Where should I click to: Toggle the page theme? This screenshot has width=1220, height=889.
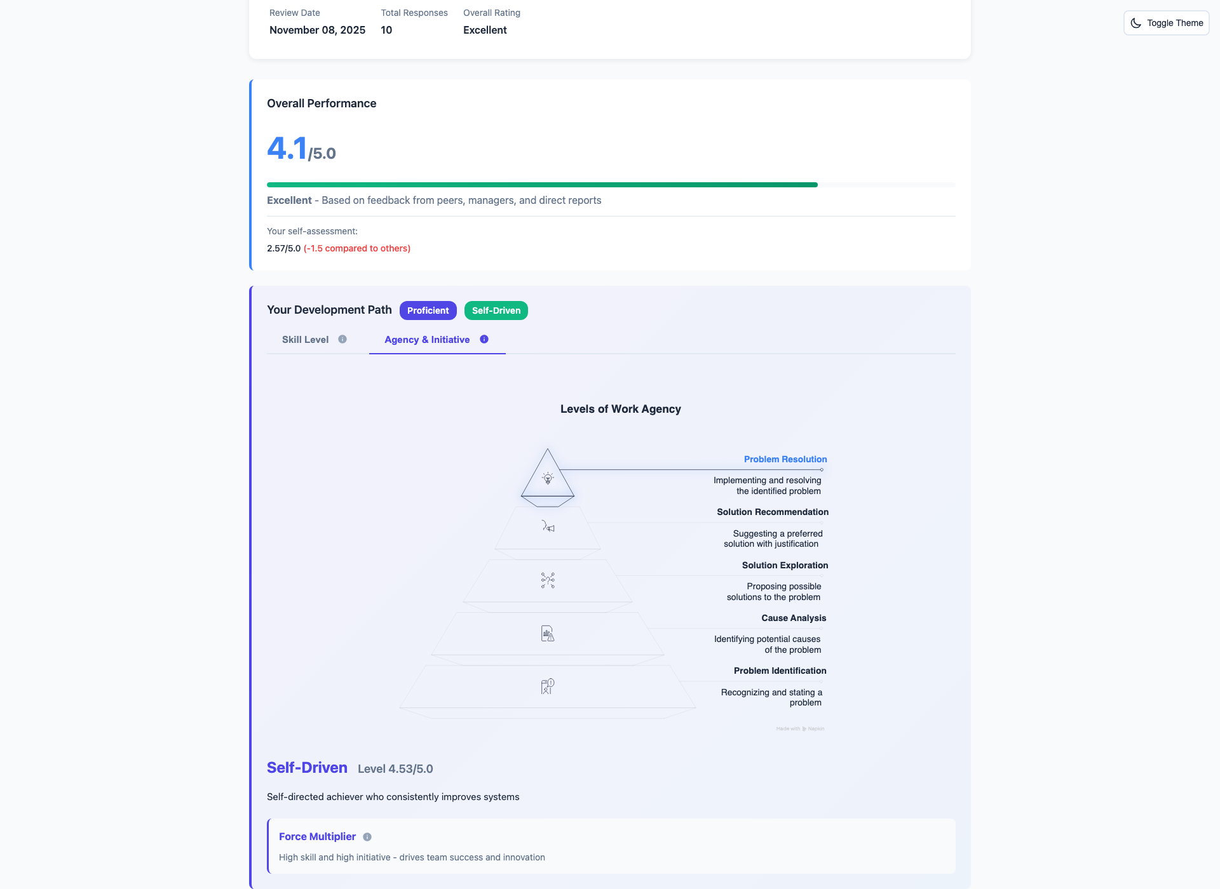pyautogui.click(x=1167, y=23)
